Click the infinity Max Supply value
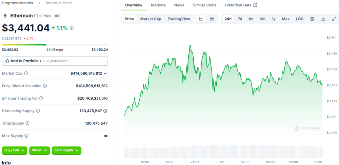This screenshot has width=339, height=165. pos(106,136)
